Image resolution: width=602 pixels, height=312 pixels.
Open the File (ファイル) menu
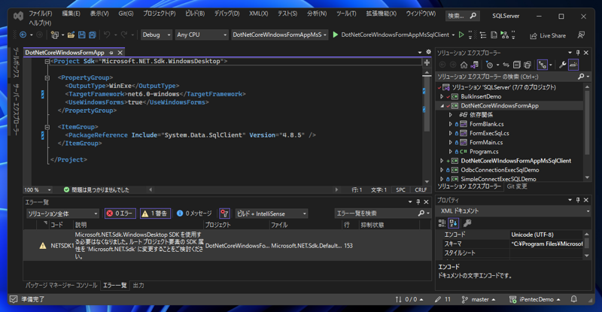pyautogui.click(x=41, y=14)
